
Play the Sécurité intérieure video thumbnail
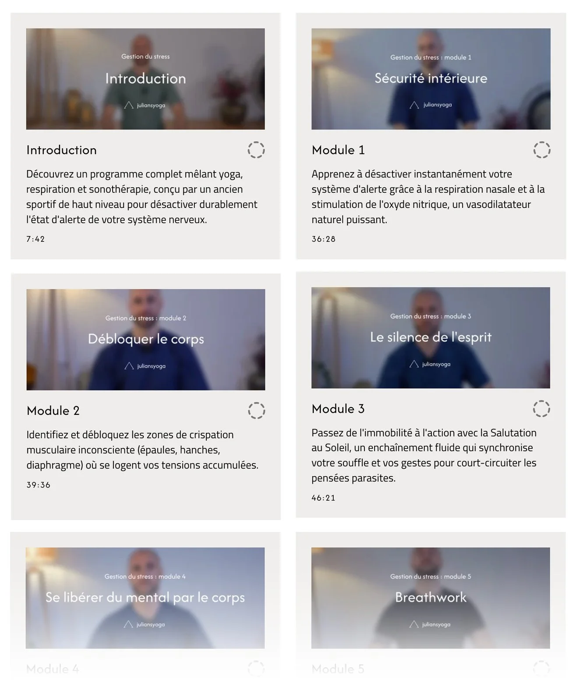click(431, 79)
